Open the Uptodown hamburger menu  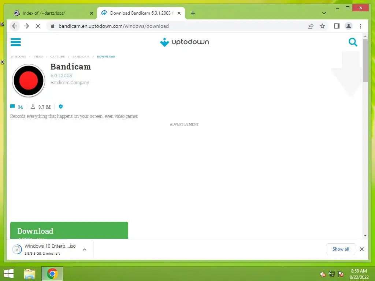15,42
